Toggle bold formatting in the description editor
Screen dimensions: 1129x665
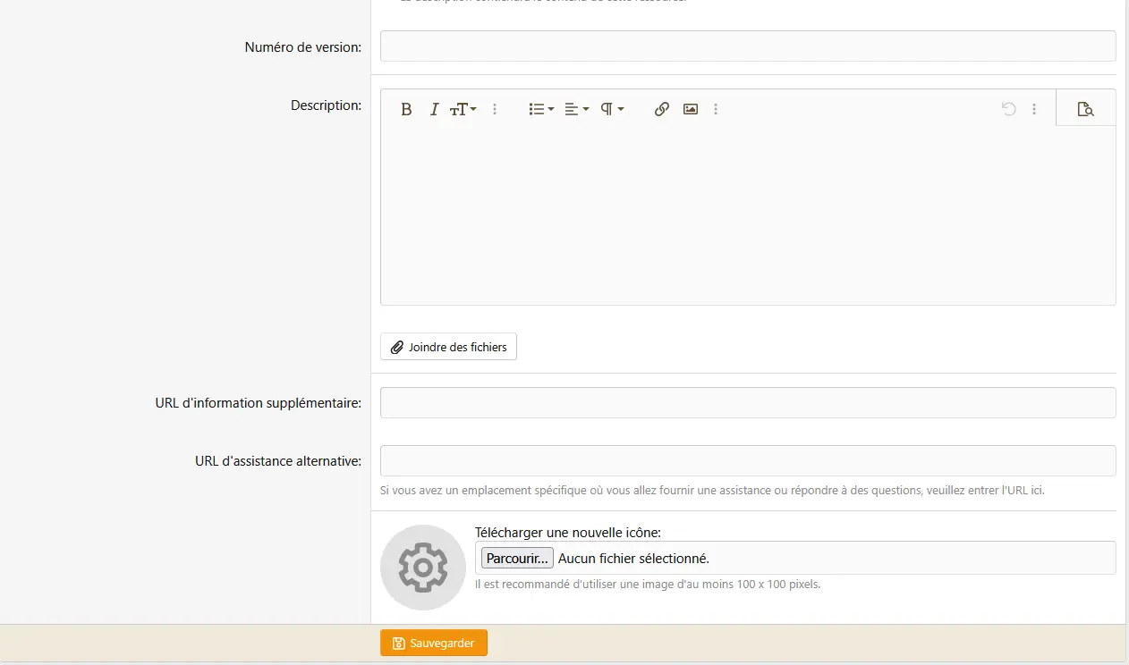(x=406, y=109)
